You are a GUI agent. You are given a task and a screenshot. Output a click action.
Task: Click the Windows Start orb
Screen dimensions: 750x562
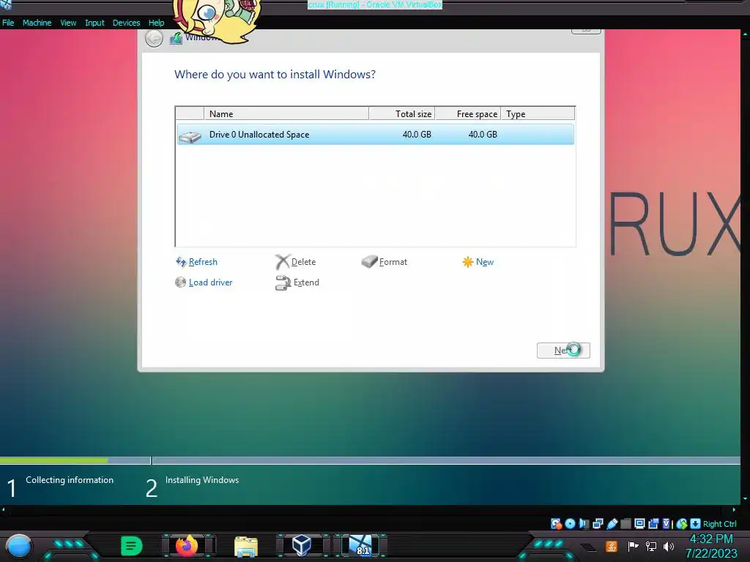pyautogui.click(x=18, y=547)
